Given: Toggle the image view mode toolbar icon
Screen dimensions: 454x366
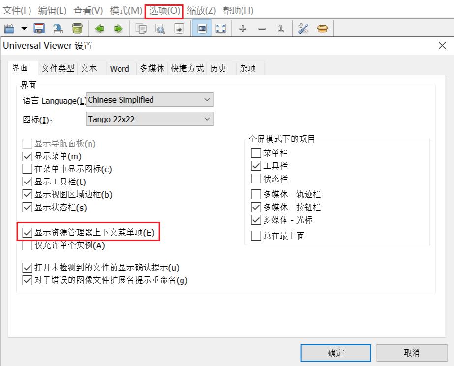Looking at the screenshot, I should (202, 29).
